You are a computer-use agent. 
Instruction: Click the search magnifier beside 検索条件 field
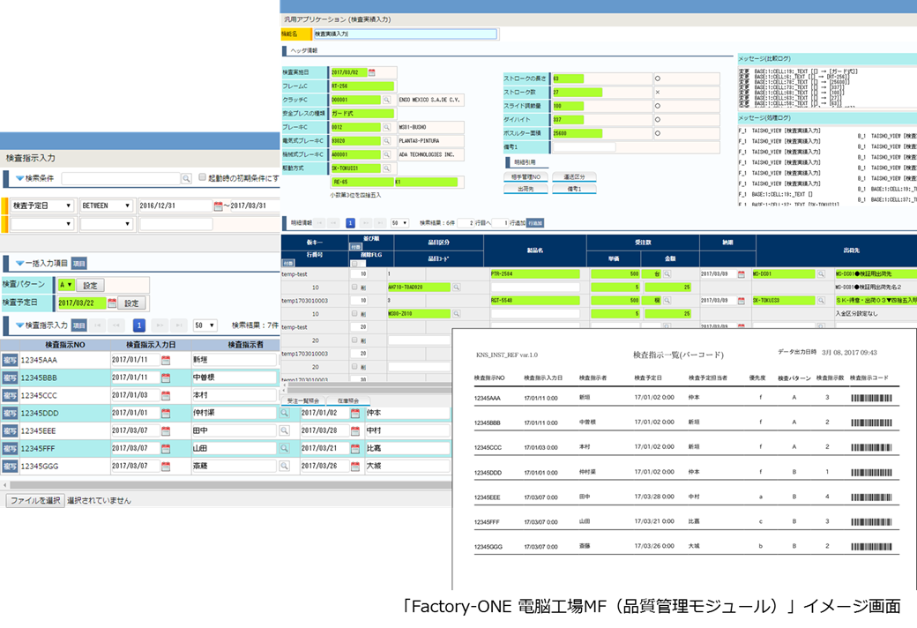186,178
